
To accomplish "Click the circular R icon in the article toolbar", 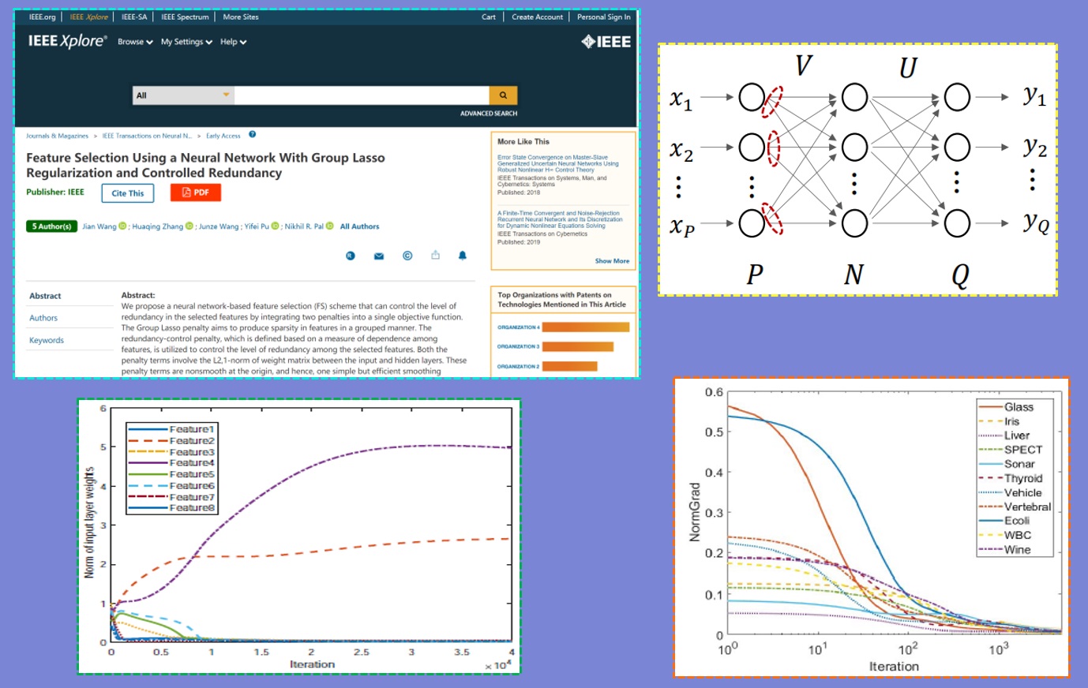I will [351, 256].
